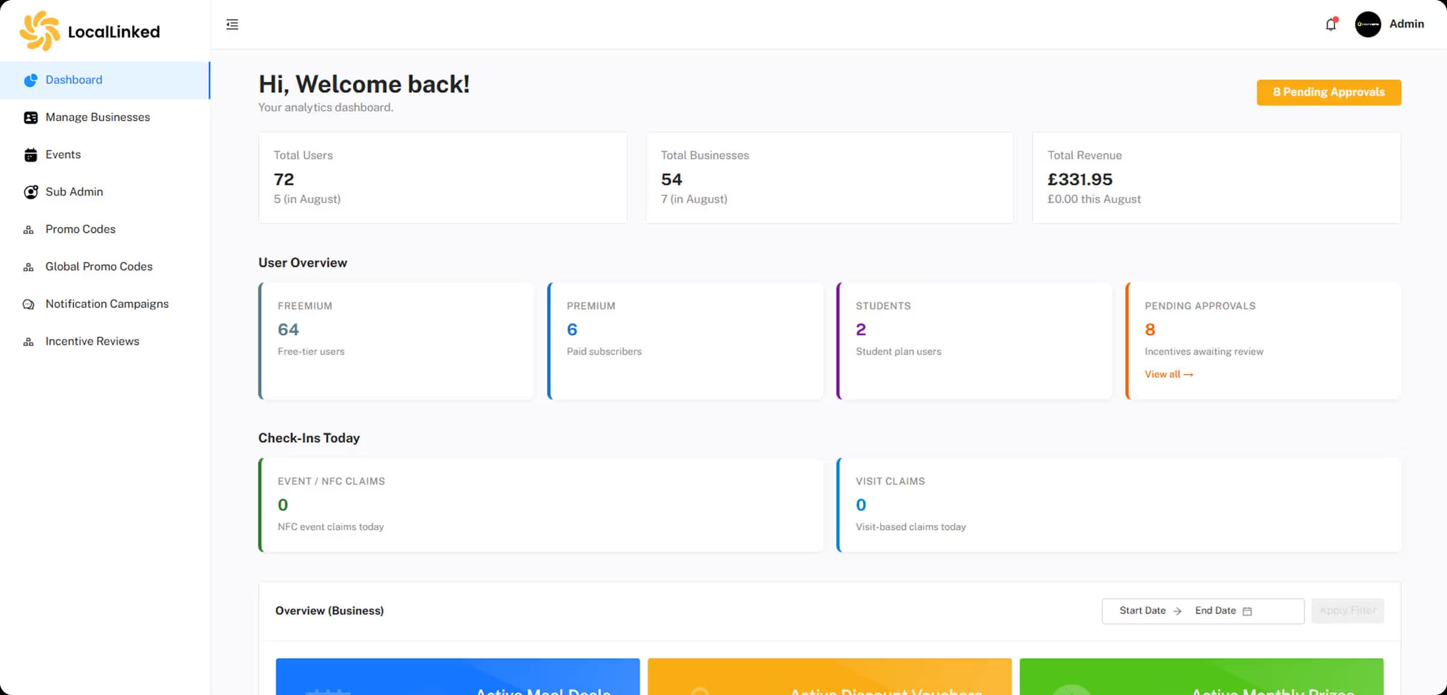This screenshot has height=695, width=1447.
Task: Click the Global Promo Codes sidebar icon
Action: tap(28, 267)
